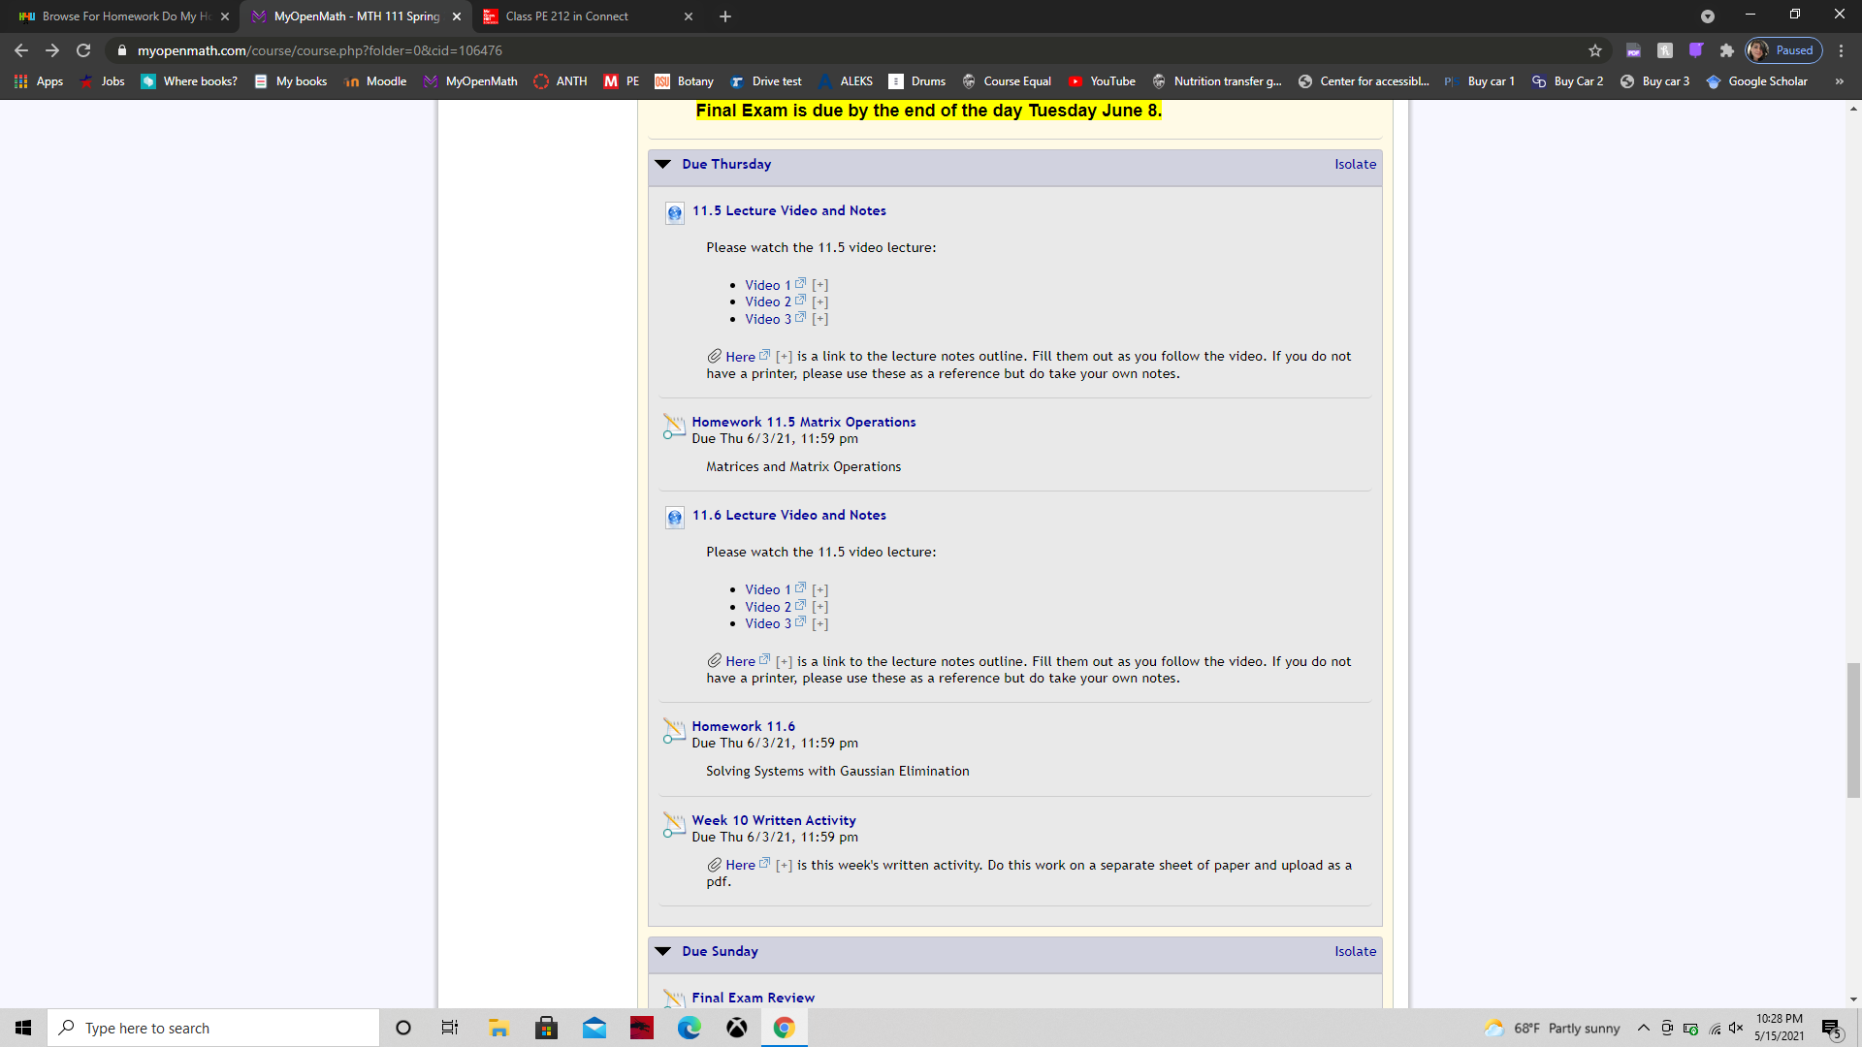Open Xbox app from the taskbar
The height and width of the screenshot is (1047, 1862).
(x=737, y=1028)
